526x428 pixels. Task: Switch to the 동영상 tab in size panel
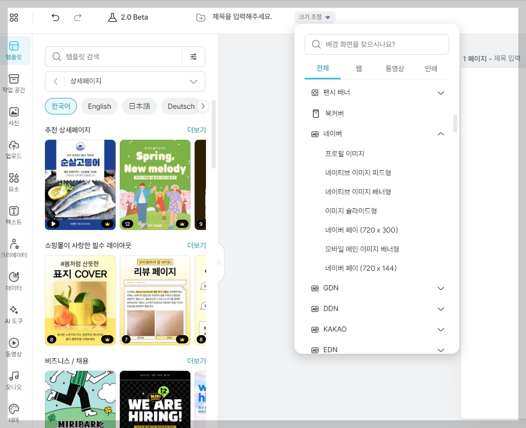point(394,69)
